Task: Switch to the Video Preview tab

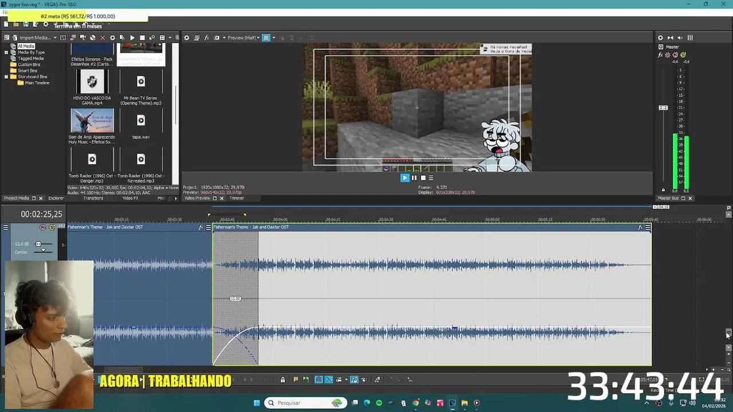Action: (x=197, y=198)
